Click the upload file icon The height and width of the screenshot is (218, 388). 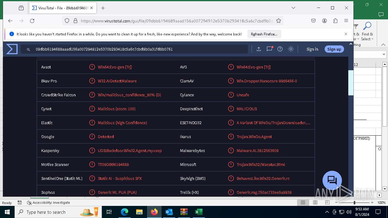coord(259,49)
